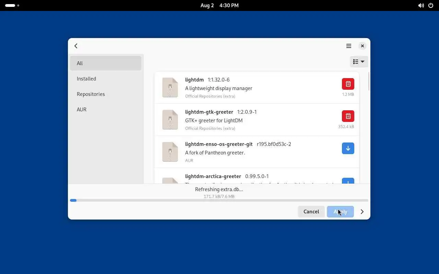Select the Installed category

(106, 79)
